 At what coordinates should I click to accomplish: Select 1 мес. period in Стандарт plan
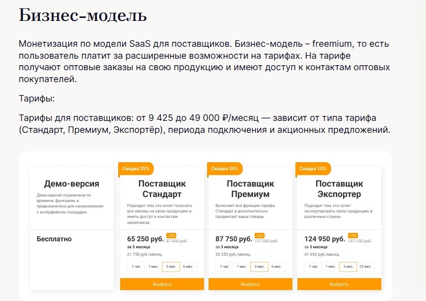(x=153, y=267)
